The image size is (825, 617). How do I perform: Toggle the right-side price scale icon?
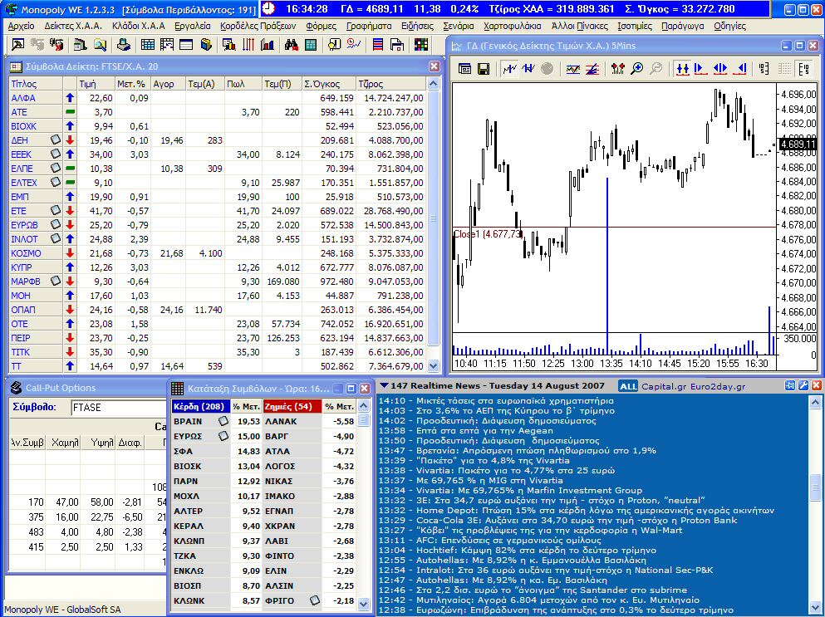(804, 68)
